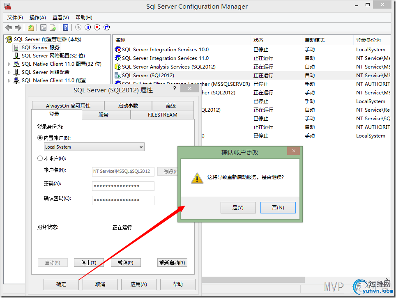This screenshot has height=298, width=396.
Task: Click the 确定 button in properties dialog
Action: point(61,284)
